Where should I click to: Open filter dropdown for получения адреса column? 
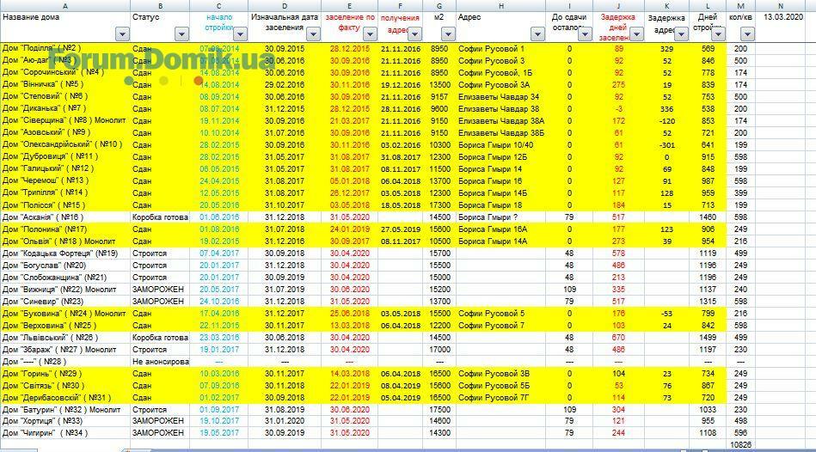click(x=414, y=34)
